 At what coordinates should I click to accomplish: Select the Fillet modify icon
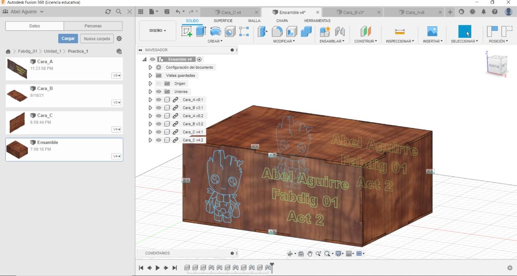(277, 32)
